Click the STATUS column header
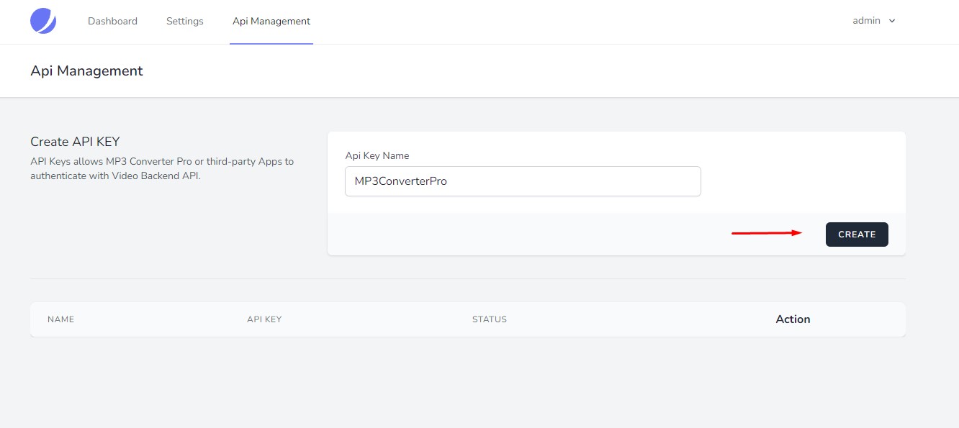Screen dimensions: 959x428 click(490, 319)
